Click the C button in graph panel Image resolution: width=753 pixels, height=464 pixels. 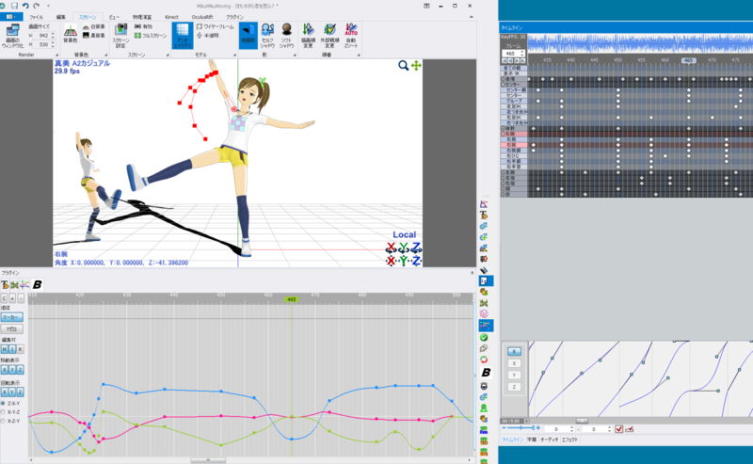click(5, 298)
